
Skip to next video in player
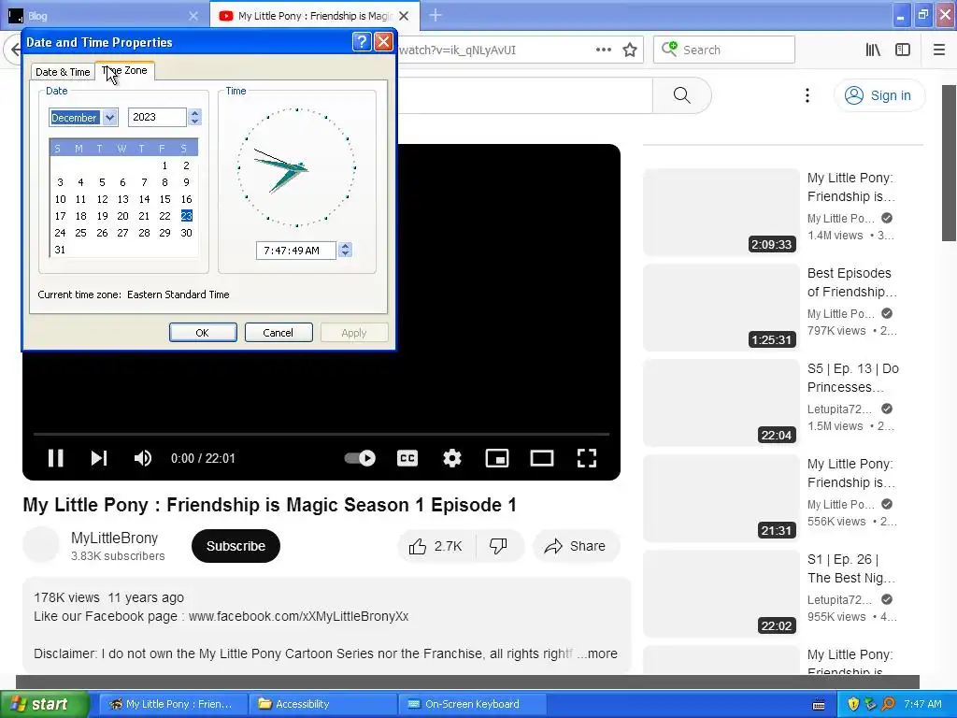tap(99, 458)
